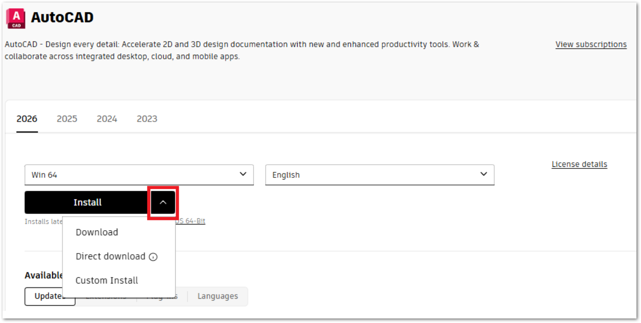Switch to the Languages tab

pyautogui.click(x=217, y=296)
